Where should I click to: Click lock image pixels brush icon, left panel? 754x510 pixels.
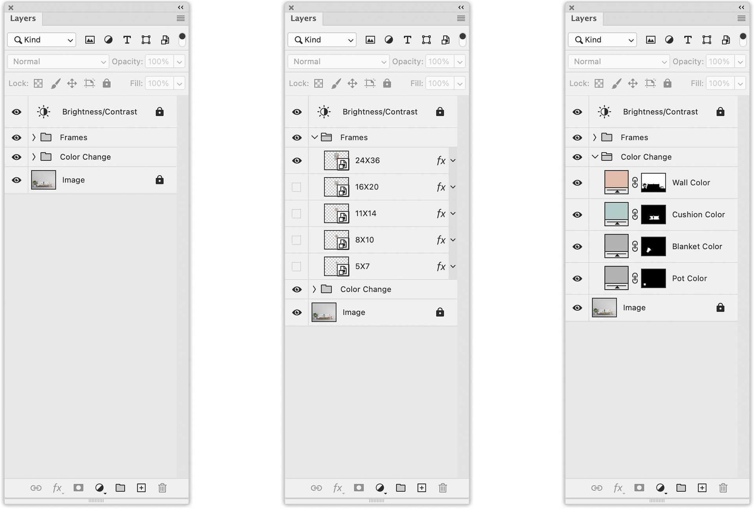(56, 83)
